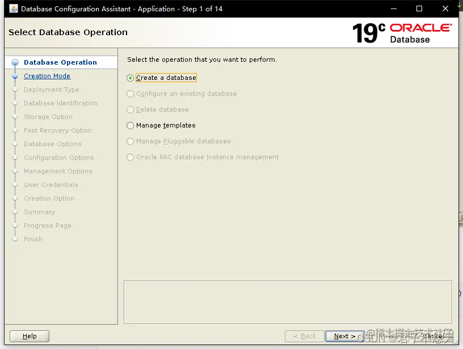Select Manage Pluggable databases option
The image size is (463, 349).
178,142
